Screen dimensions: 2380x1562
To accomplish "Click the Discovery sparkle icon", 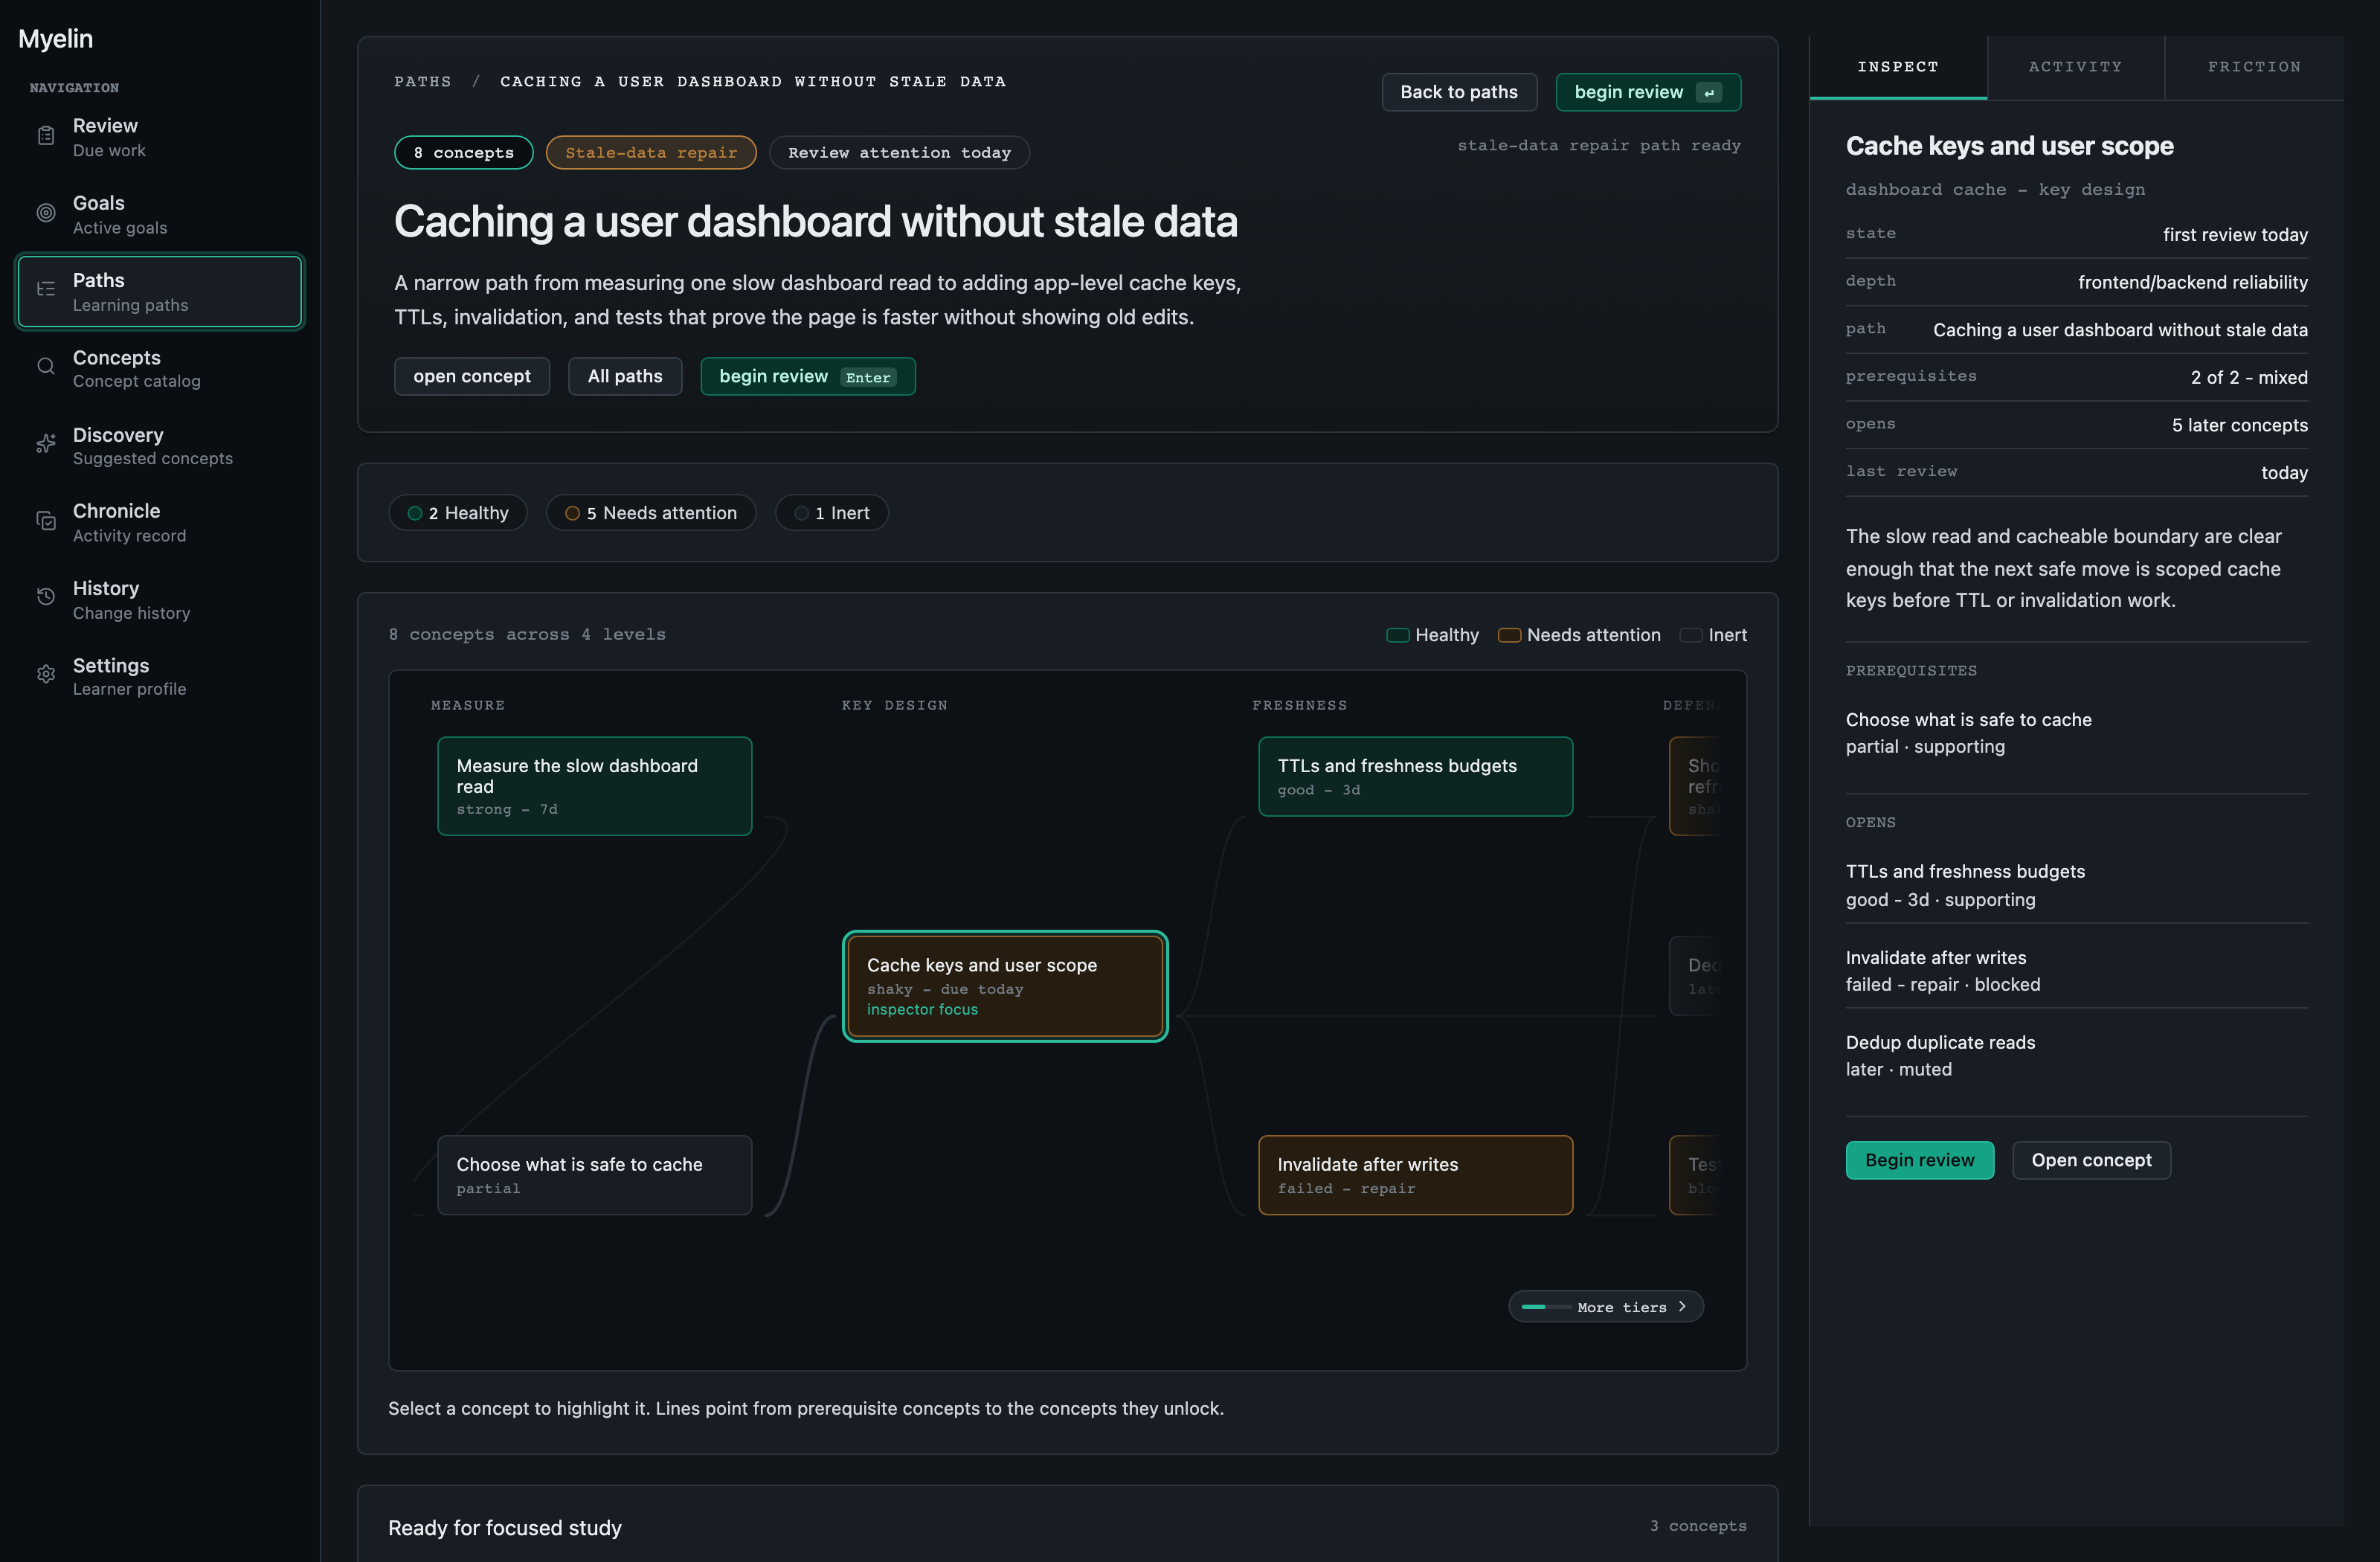I will 46,444.
